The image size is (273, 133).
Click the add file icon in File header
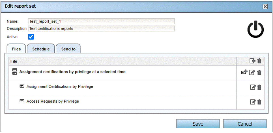[253, 61]
